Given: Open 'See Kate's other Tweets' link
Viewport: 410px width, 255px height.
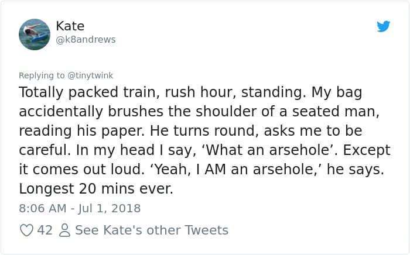Looking at the screenshot, I should click(151, 230).
